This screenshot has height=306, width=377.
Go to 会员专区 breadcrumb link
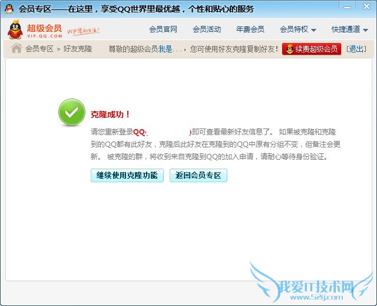39,49
